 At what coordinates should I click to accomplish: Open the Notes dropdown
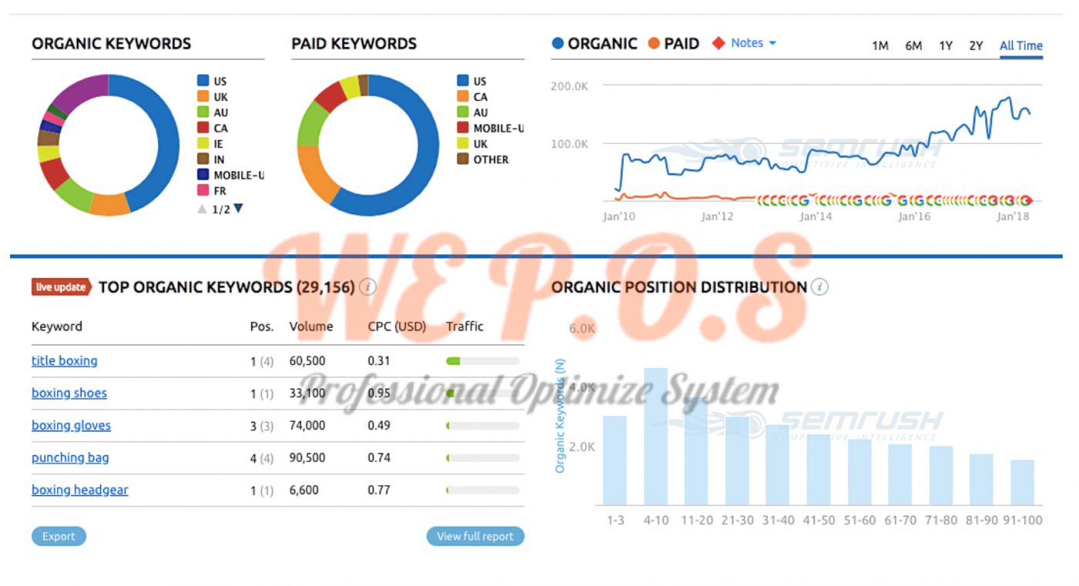tap(754, 43)
